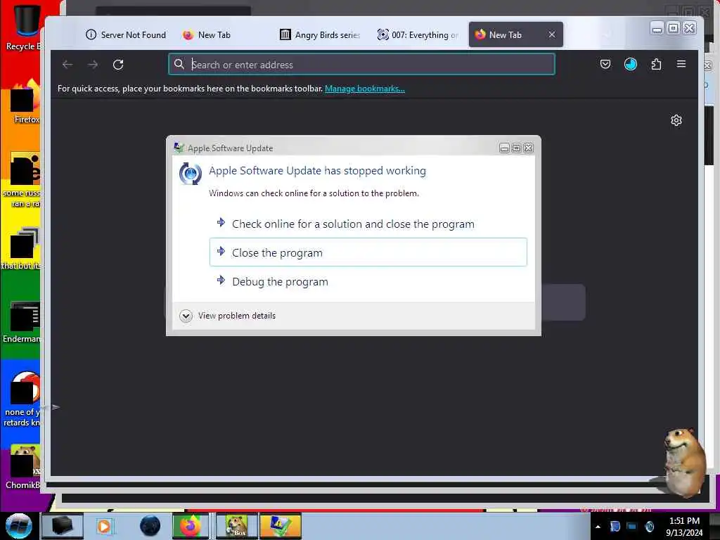Click the ChomikBox taskbar button
Viewport: 720px width, 540px height.
click(237, 526)
